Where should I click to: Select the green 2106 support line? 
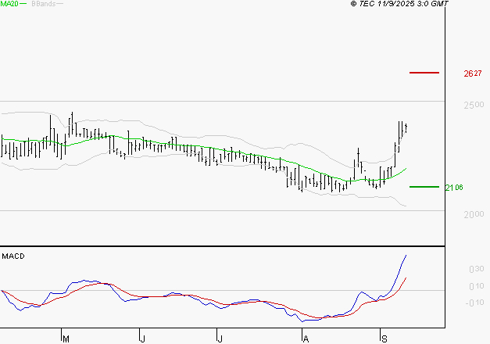click(424, 187)
